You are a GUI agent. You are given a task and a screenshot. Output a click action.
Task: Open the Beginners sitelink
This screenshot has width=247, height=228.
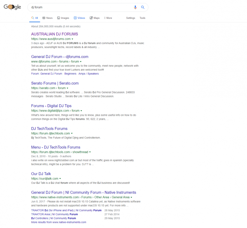tap(70, 74)
